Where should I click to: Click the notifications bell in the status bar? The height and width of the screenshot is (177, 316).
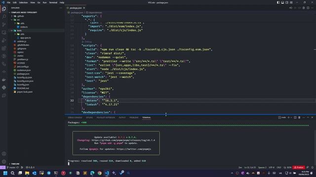pos(313,167)
